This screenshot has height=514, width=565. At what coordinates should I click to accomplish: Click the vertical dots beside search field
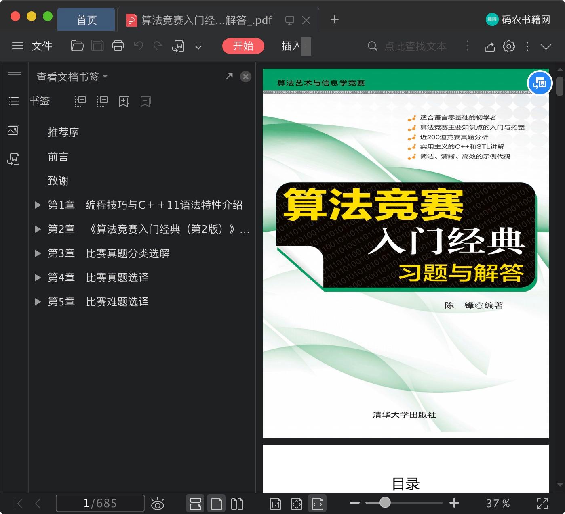click(468, 46)
